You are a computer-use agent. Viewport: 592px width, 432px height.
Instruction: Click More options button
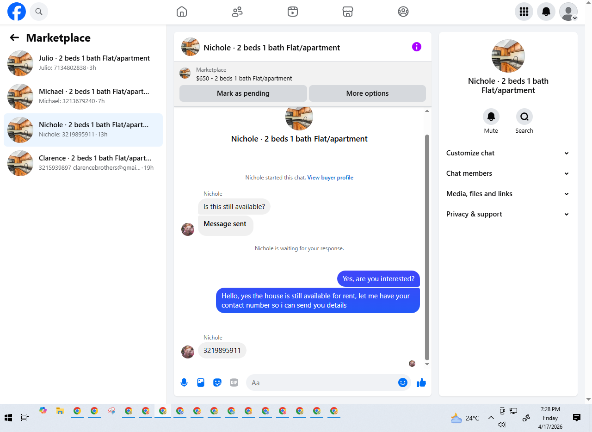pos(367,93)
